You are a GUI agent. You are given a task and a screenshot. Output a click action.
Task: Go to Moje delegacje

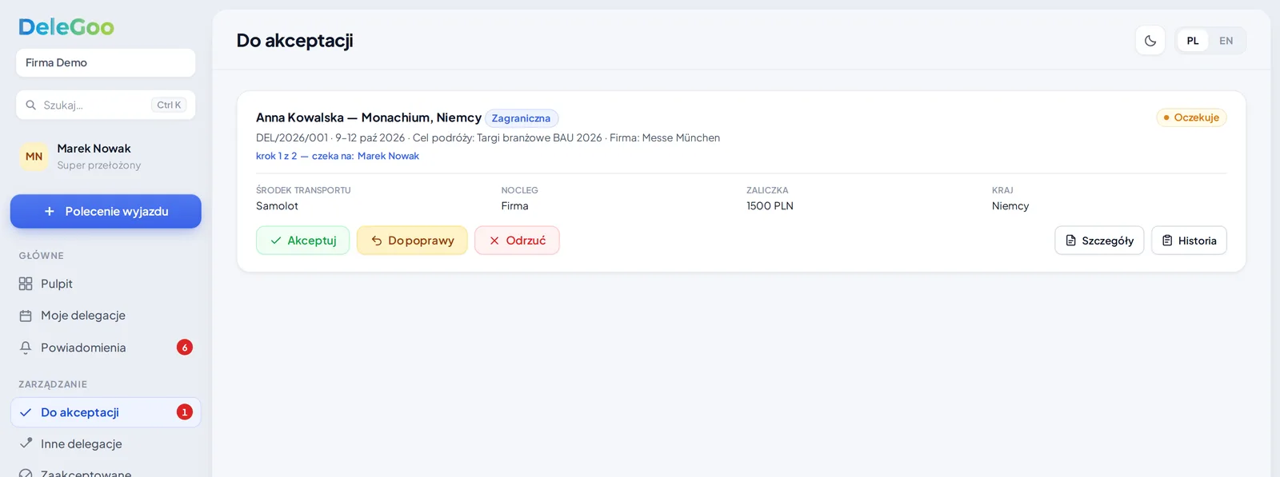point(106,316)
